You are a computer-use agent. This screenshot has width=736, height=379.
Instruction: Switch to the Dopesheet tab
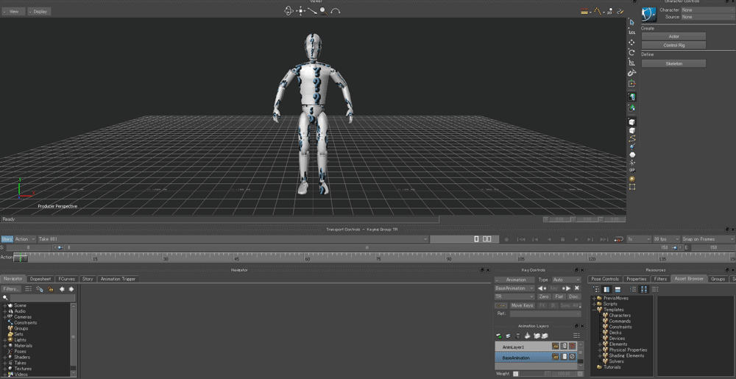click(x=40, y=279)
